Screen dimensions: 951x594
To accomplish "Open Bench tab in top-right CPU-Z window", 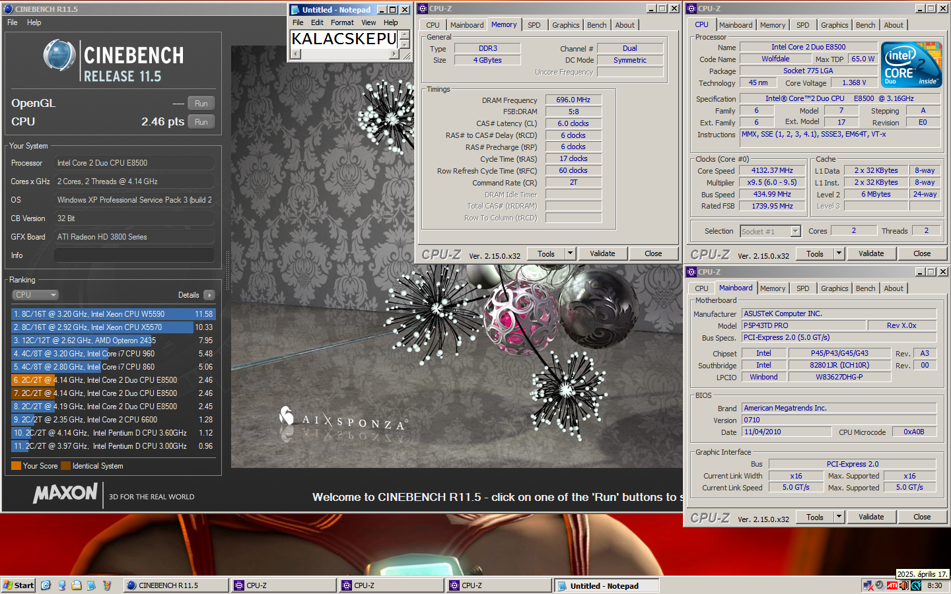I will pyautogui.click(x=866, y=25).
